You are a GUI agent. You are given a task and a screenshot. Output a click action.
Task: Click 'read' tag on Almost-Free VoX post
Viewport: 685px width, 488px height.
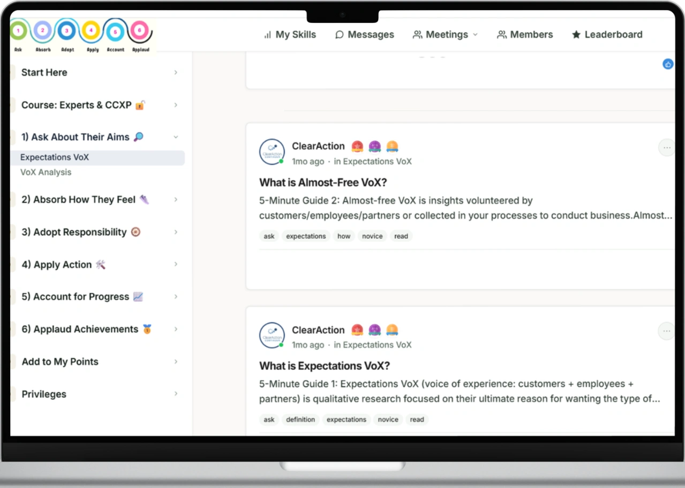click(x=401, y=236)
